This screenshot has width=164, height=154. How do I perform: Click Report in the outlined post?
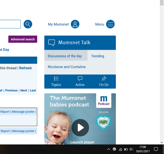(x=5, y=112)
